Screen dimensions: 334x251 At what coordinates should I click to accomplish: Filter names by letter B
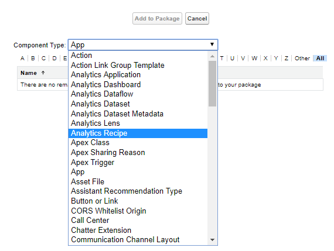pos(33,59)
